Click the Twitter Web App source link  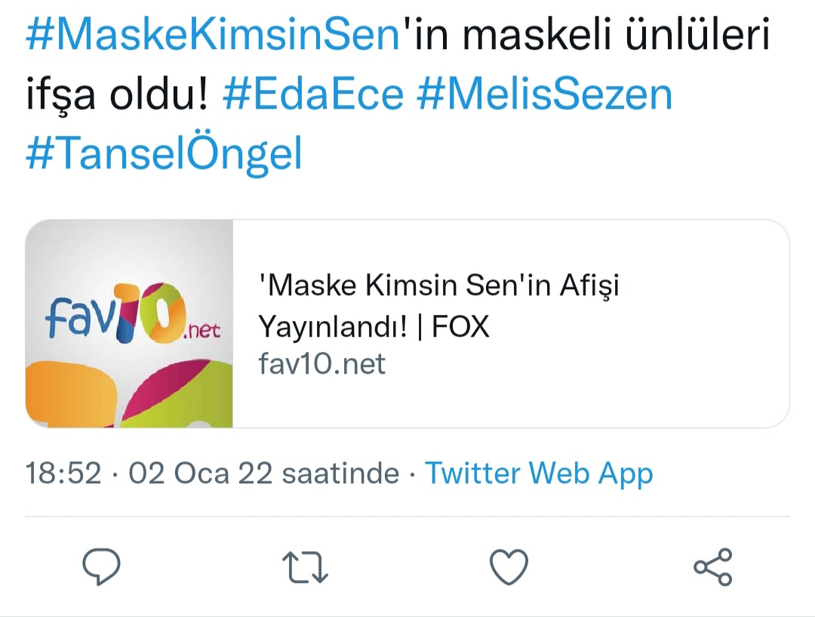(539, 474)
